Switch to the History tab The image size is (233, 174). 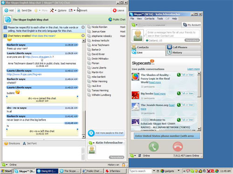[184, 52]
